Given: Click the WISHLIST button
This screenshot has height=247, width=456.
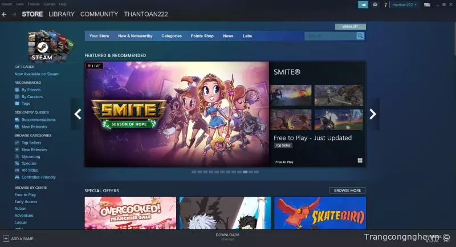Looking at the screenshot, I should [350, 26].
